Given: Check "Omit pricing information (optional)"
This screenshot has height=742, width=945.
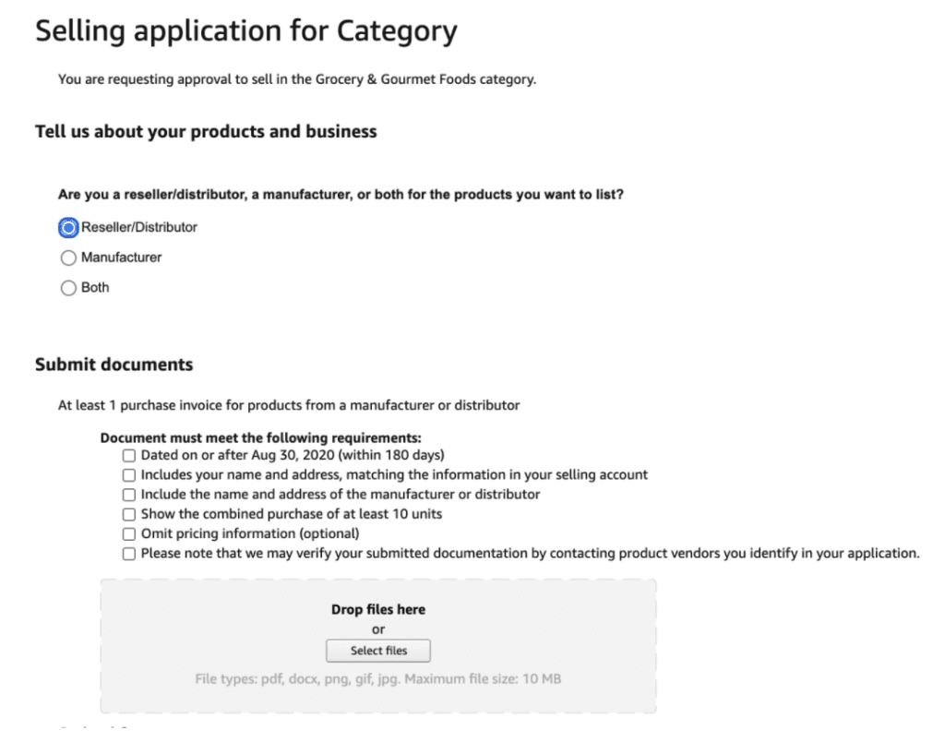Looking at the screenshot, I should click(x=129, y=533).
